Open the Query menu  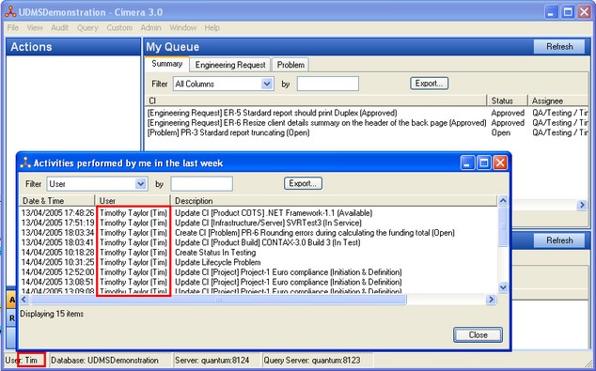(x=87, y=28)
